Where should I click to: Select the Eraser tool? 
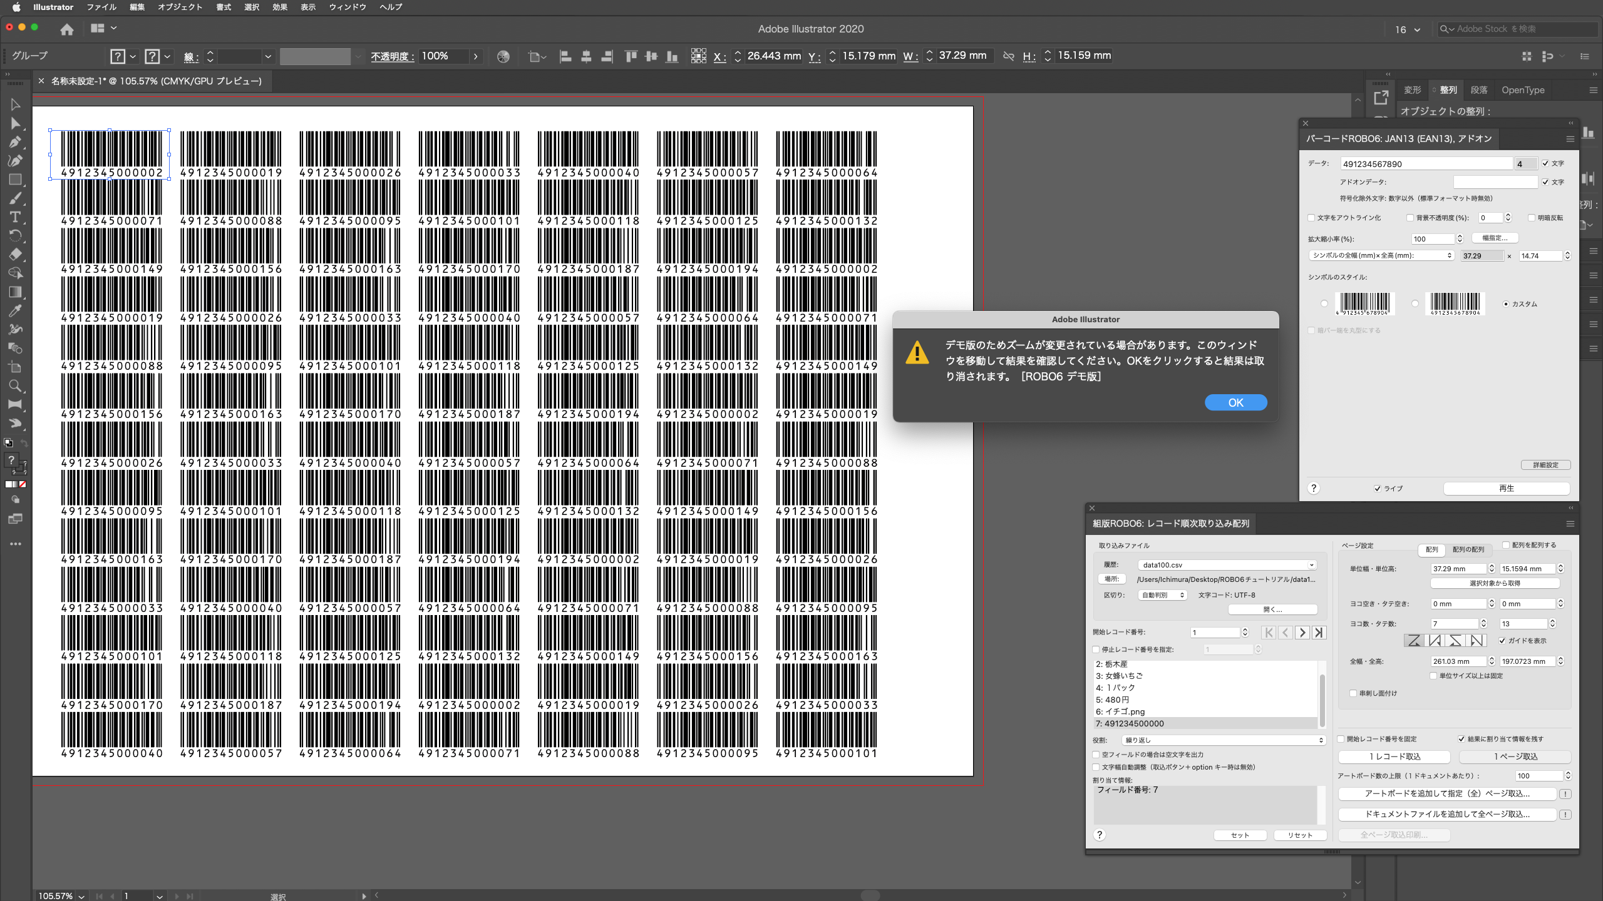(x=16, y=255)
